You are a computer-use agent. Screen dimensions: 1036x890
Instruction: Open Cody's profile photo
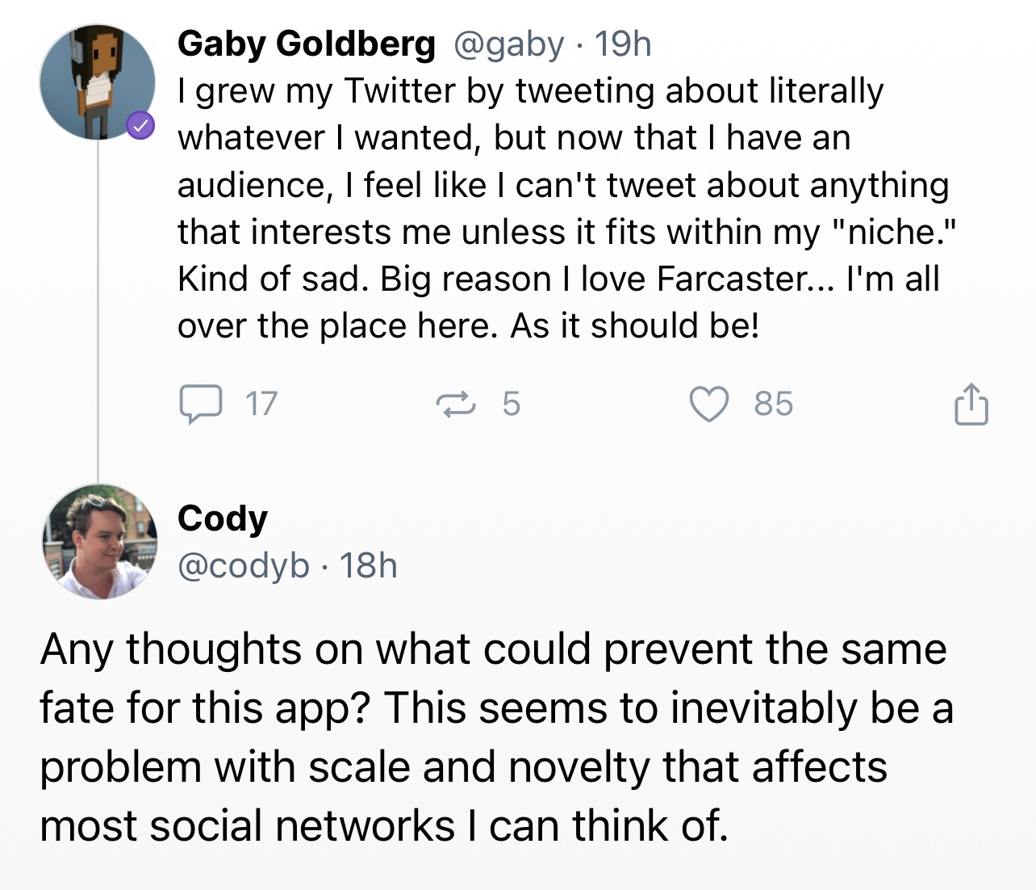pos(99,542)
